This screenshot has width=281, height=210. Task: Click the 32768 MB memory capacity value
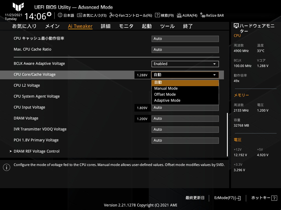point(241,126)
